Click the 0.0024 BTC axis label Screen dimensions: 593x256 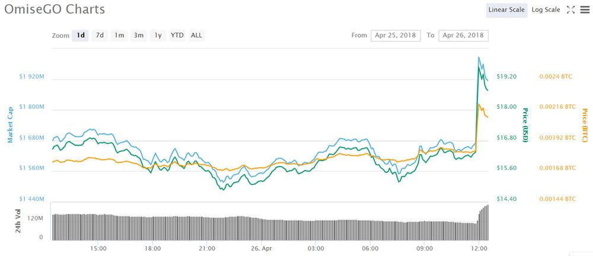(x=556, y=76)
